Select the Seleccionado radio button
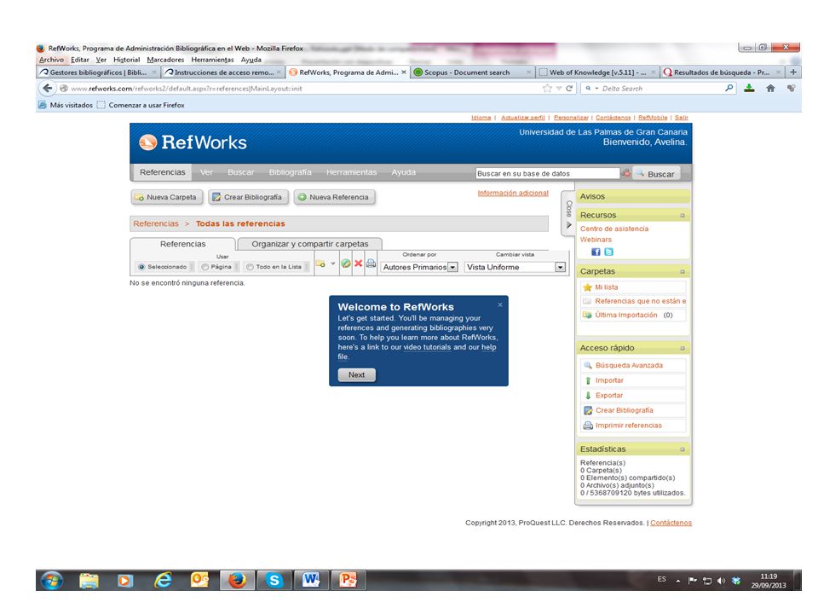Viewport: 818px width, 614px height. coord(141,267)
